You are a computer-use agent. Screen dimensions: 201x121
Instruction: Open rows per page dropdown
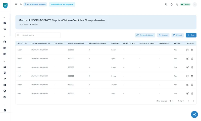point(171,101)
